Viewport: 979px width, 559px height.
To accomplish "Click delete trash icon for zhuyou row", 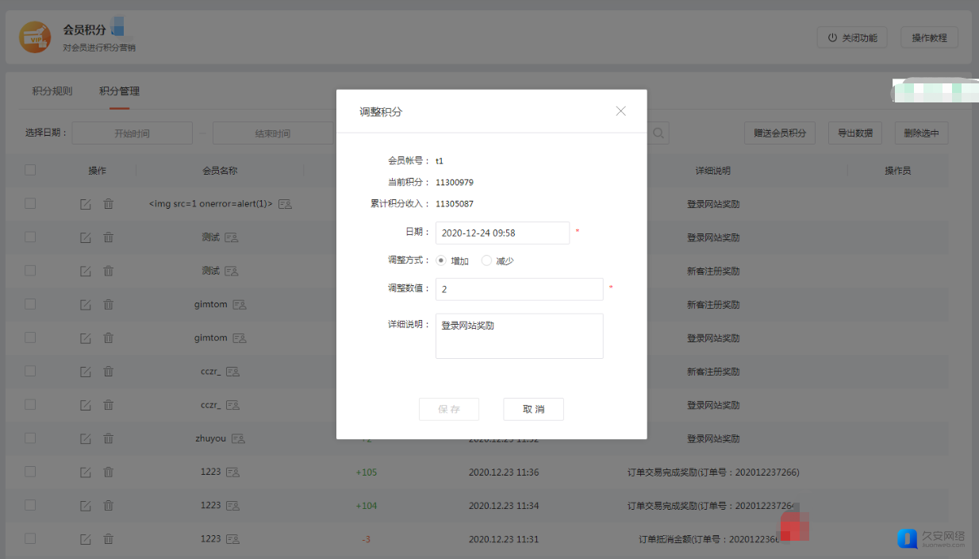I will point(109,438).
